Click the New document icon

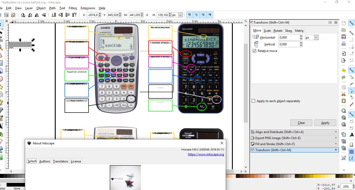[343, 23]
